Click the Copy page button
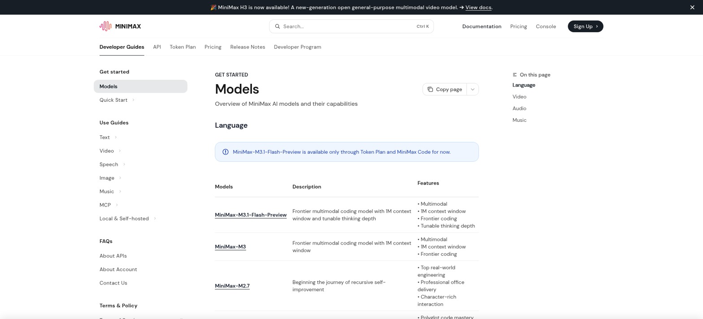 [444, 89]
